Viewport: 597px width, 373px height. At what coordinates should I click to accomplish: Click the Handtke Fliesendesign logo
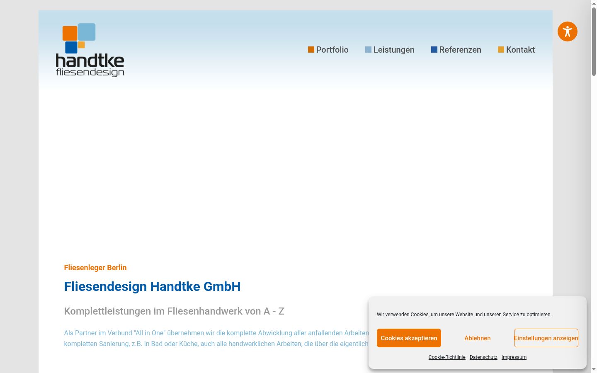tap(90, 50)
